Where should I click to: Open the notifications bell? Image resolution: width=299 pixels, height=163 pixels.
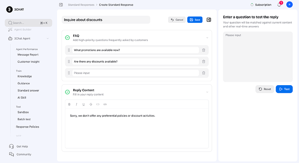pos(279,5)
